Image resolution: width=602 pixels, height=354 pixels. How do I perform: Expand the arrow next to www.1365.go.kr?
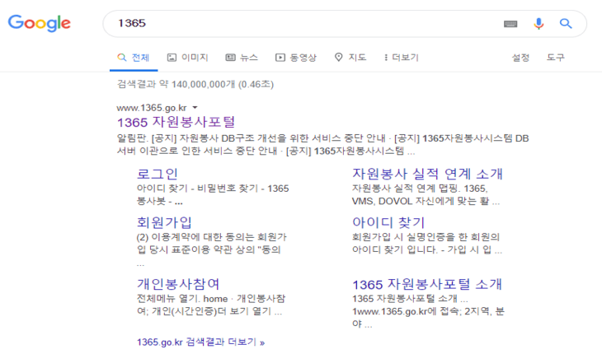195,108
